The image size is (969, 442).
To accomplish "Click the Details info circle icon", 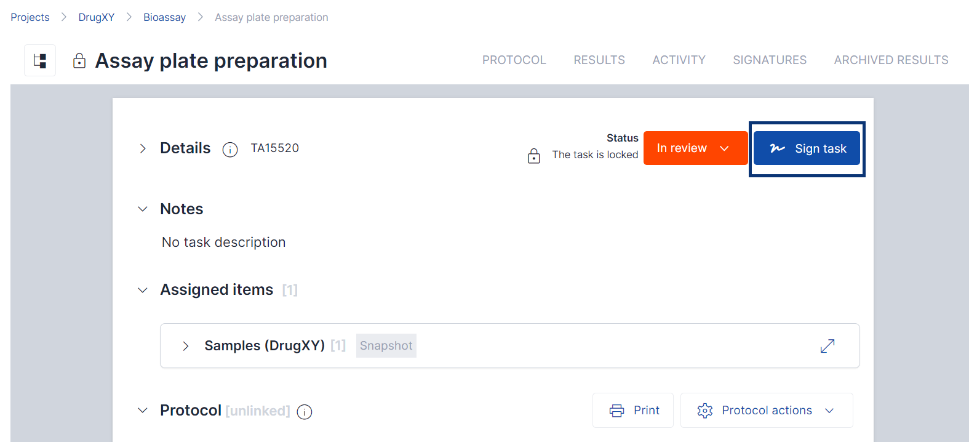I will [x=230, y=150].
